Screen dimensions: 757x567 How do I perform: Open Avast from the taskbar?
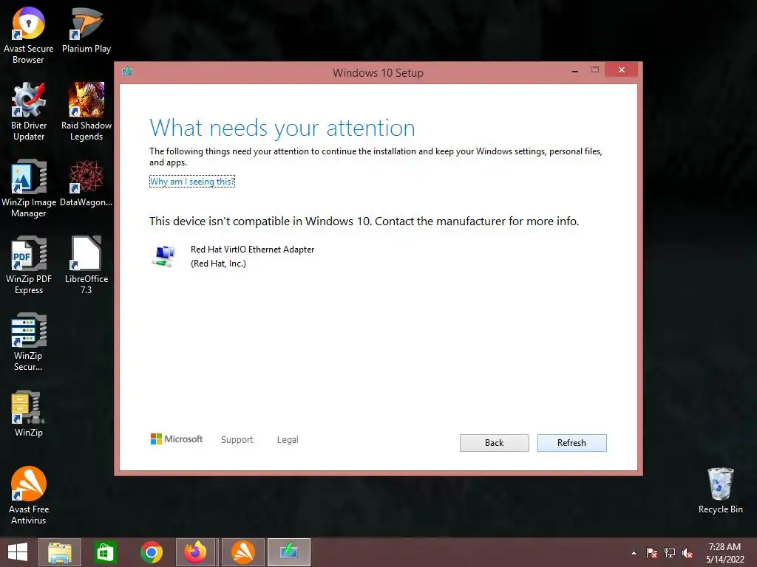[x=242, y=552]
